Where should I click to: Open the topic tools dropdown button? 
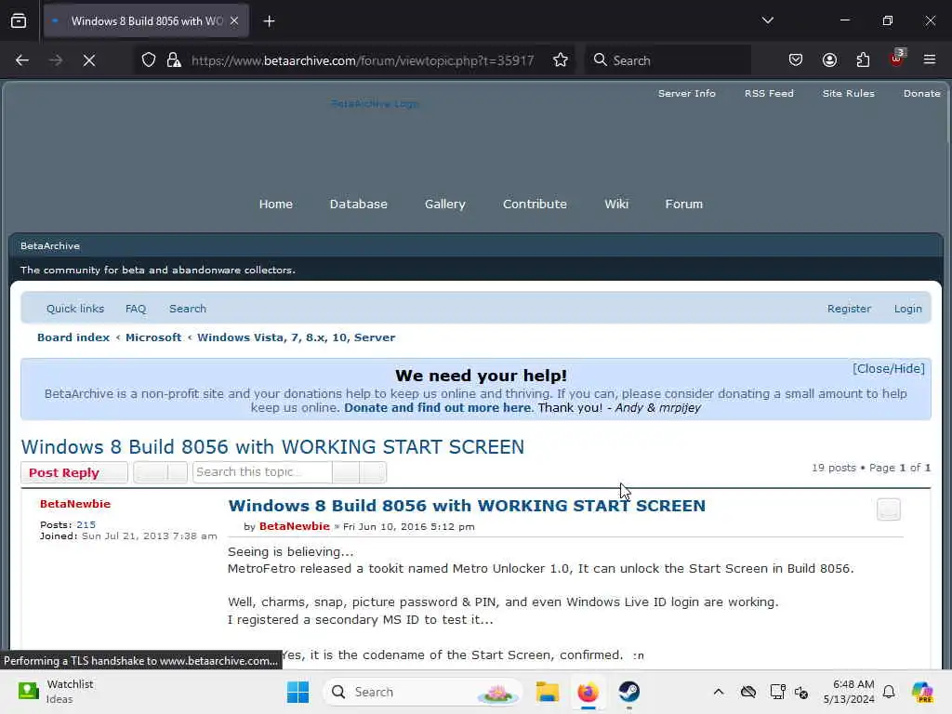[x=160, y=472]
